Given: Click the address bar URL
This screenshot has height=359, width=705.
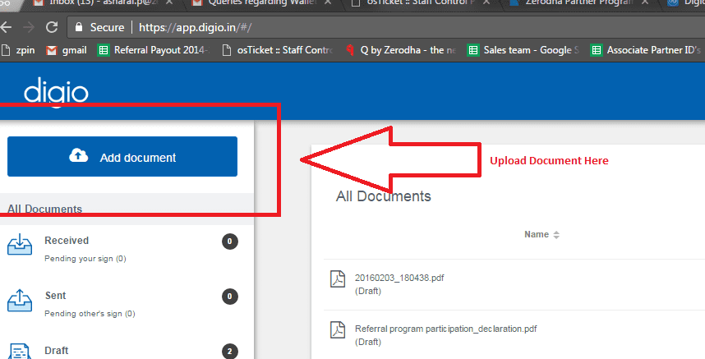Looking at the screenshot, I should point(195,27).
